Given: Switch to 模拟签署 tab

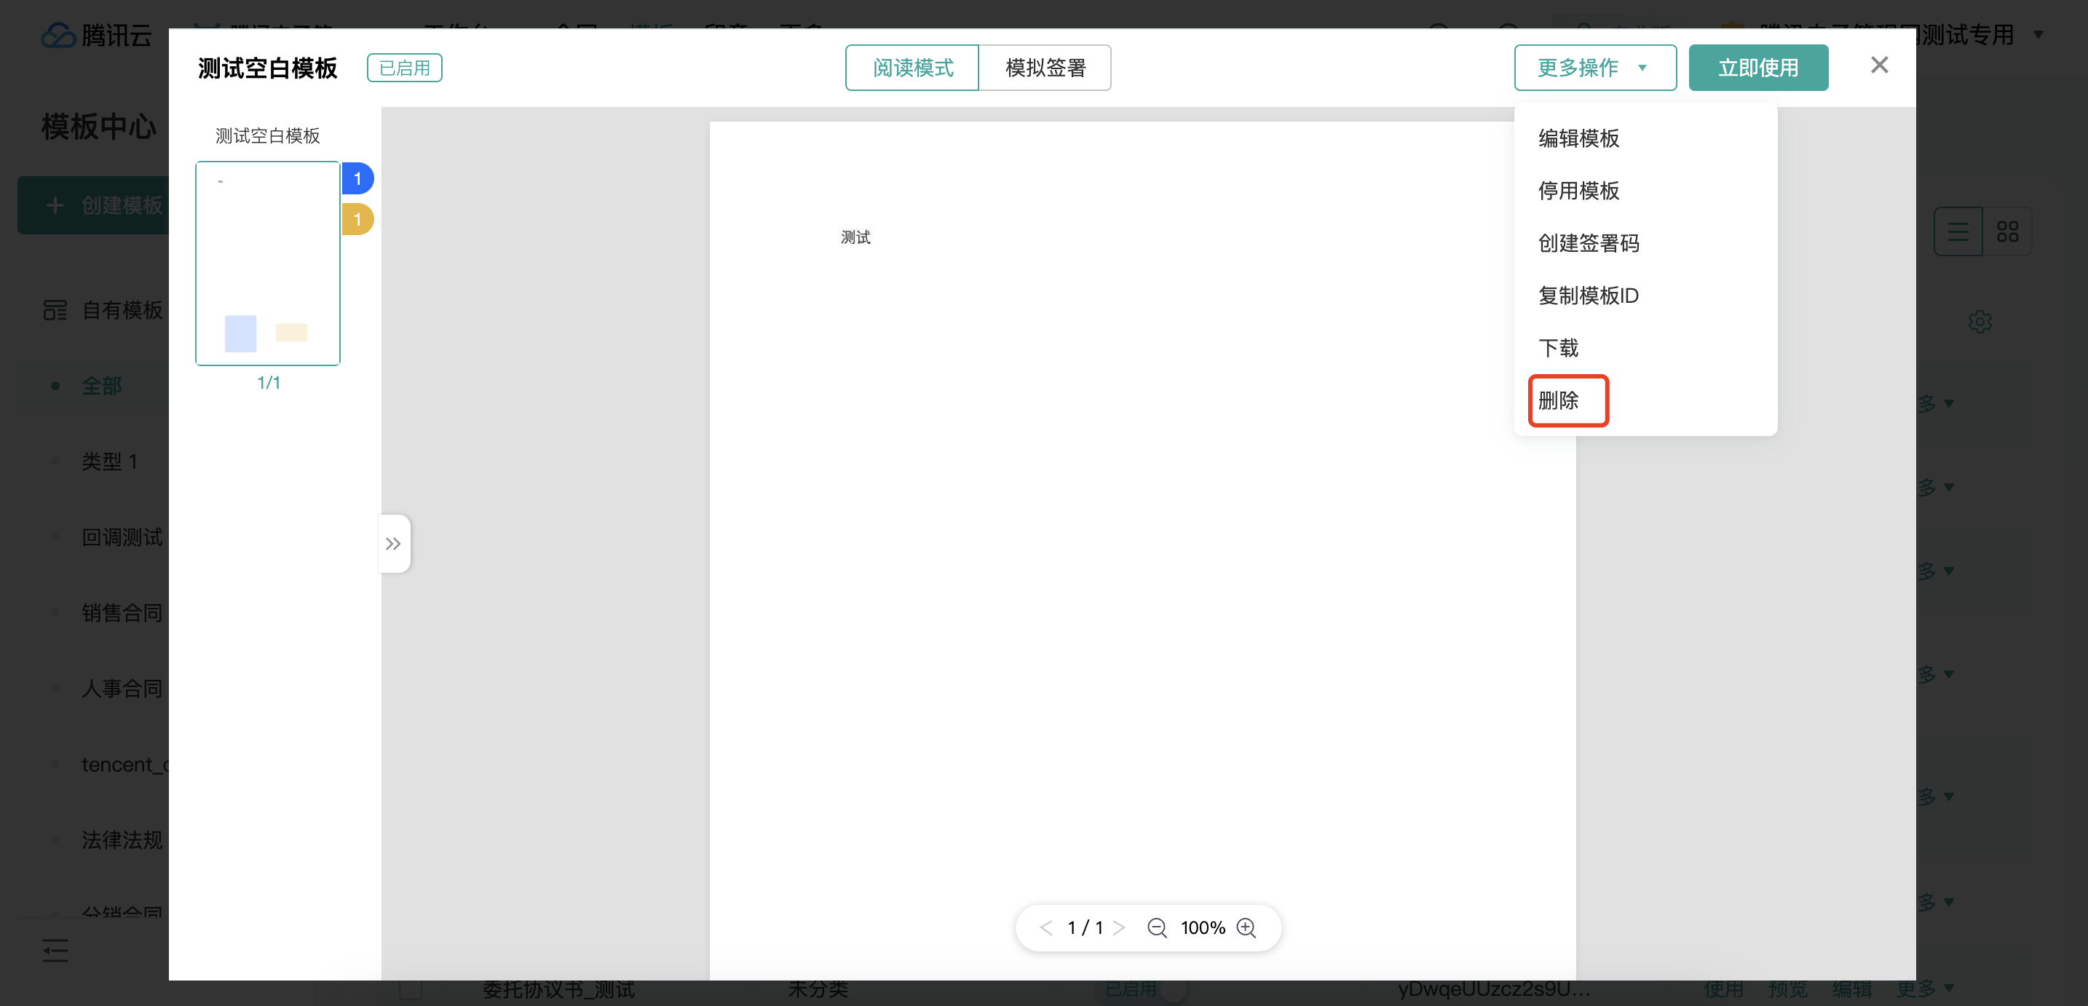Looking at the screenshot, I should pos(1045,67).
